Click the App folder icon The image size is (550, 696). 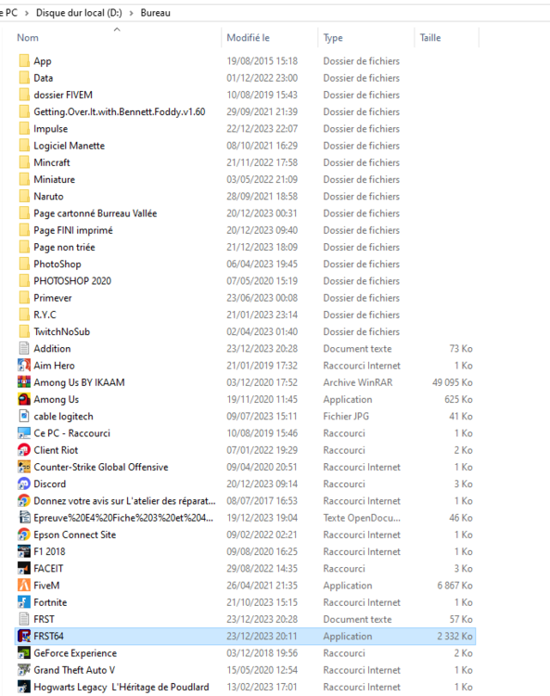click(24, 61)
